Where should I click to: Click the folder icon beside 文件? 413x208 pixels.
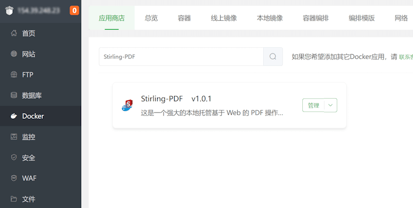tap(14, 199)
